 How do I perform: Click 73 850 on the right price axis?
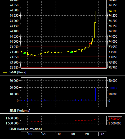(113, 57)
